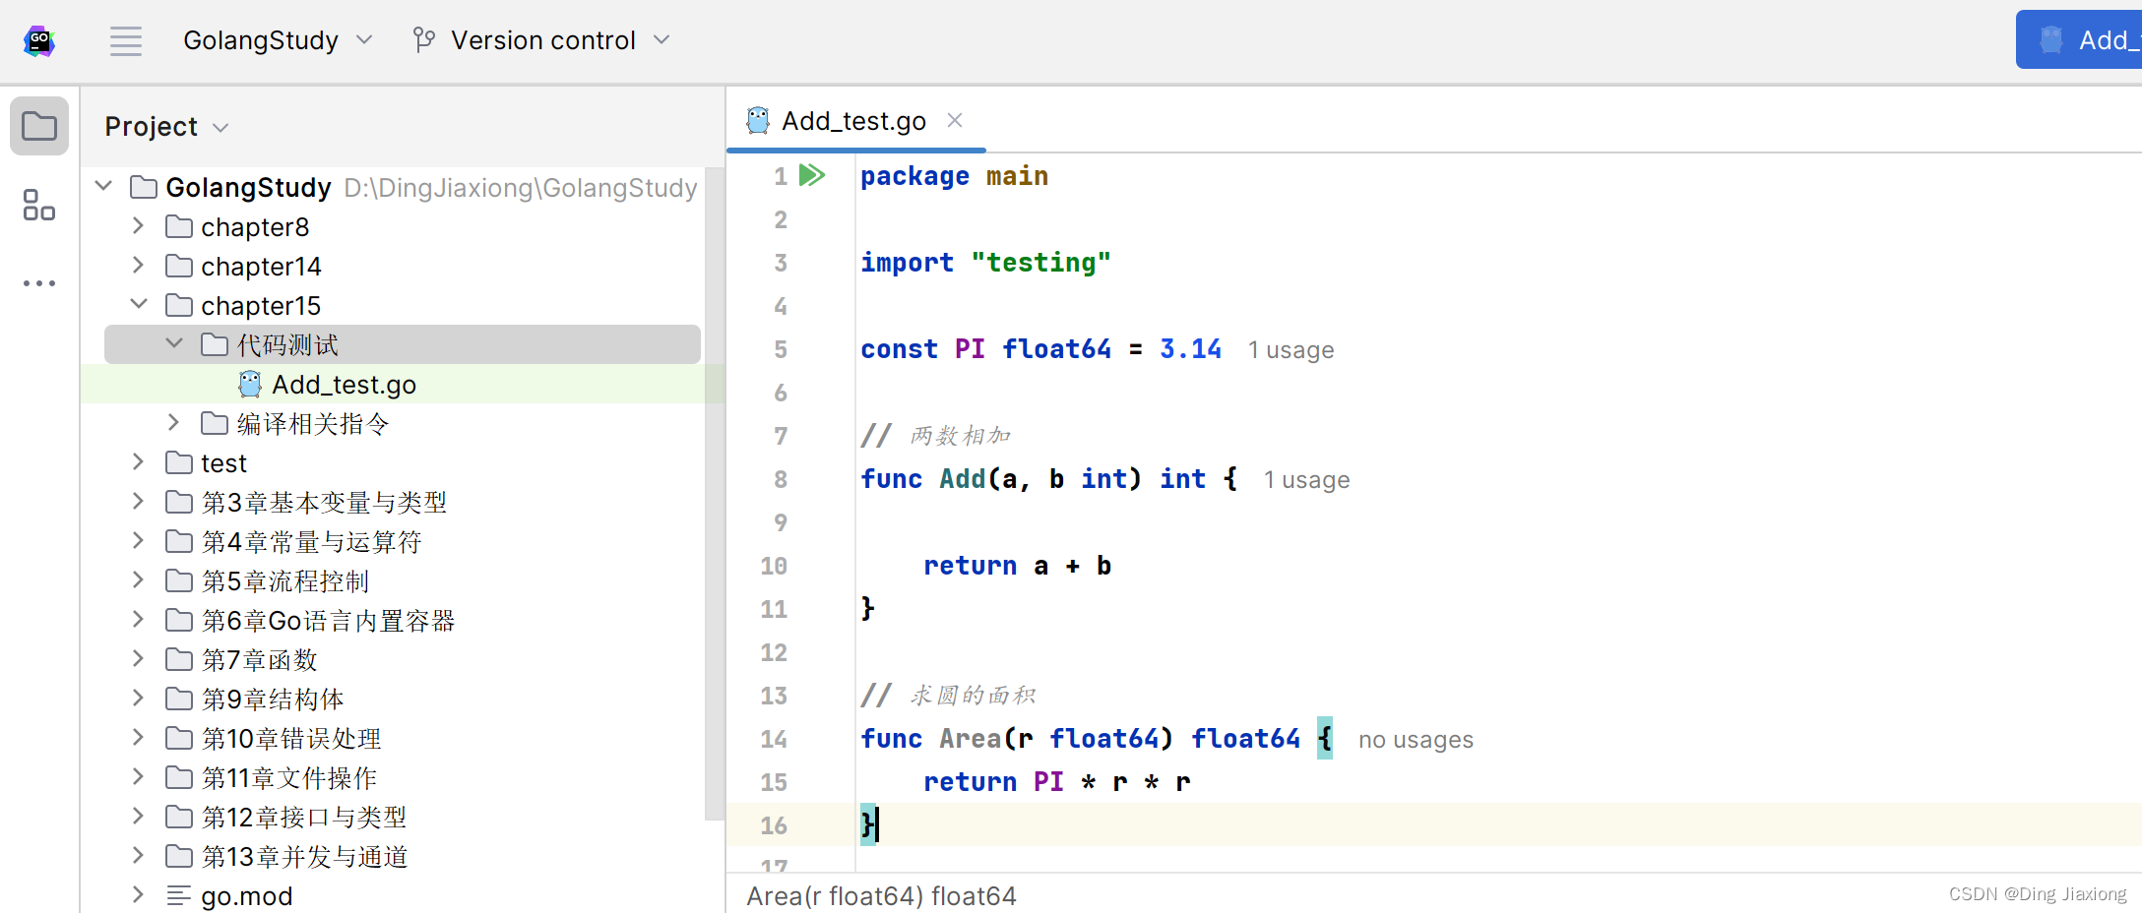This screenshot has width=2142, height=913.
Task: Click the Area(r float64) float64 breadcrumb
Action: [x=881, y=896]
